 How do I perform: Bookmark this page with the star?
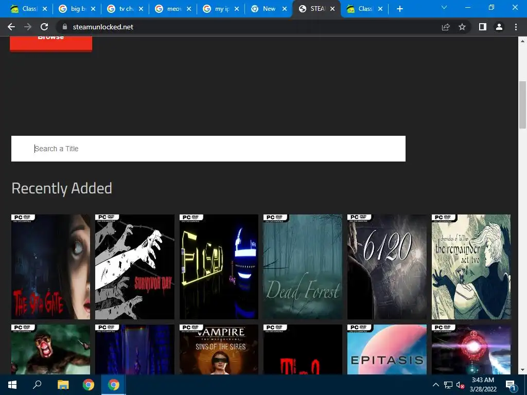(x=462, y=27)
